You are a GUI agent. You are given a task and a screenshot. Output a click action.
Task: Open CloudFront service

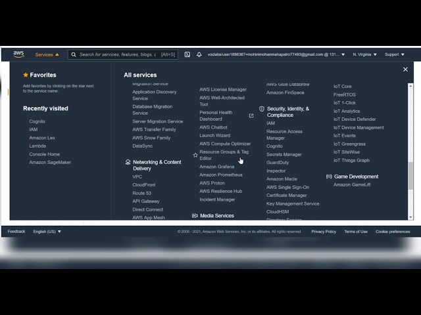143,185
